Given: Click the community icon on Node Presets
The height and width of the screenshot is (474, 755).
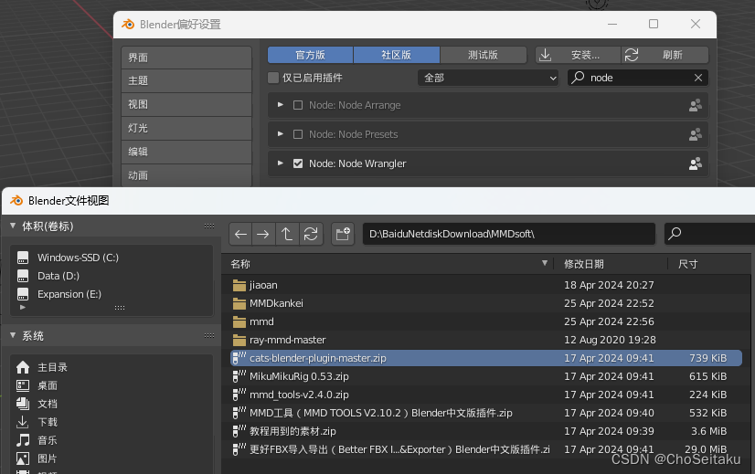Looking at the screenshot, I should click(x=696, y=135).
